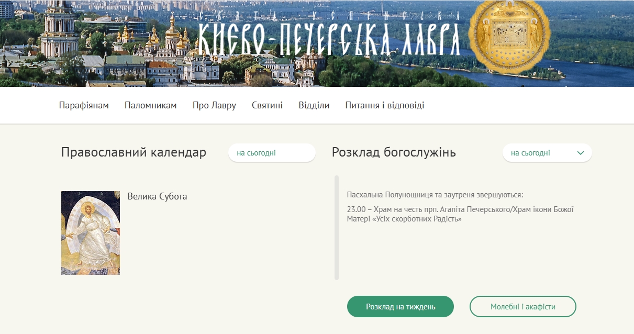This screenshot has width=634, height=334.
Task: Select Святині in the navigation bar
Action: (267, 105)
